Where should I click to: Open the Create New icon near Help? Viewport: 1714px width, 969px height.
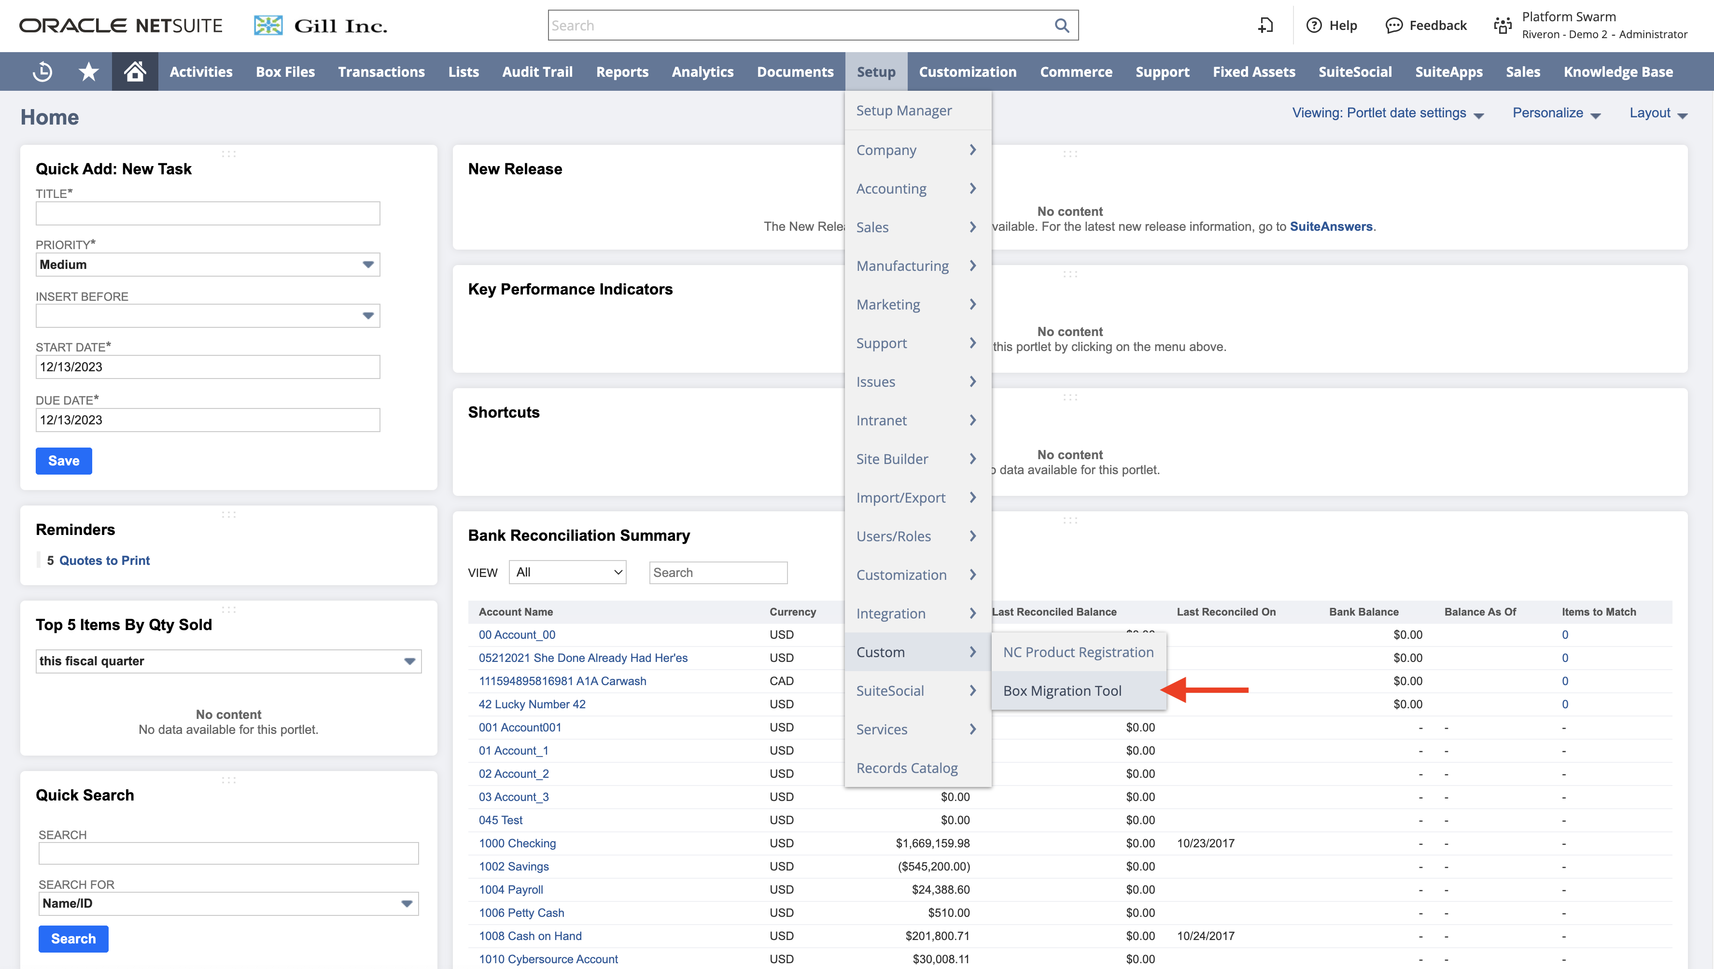point(1265,25)
